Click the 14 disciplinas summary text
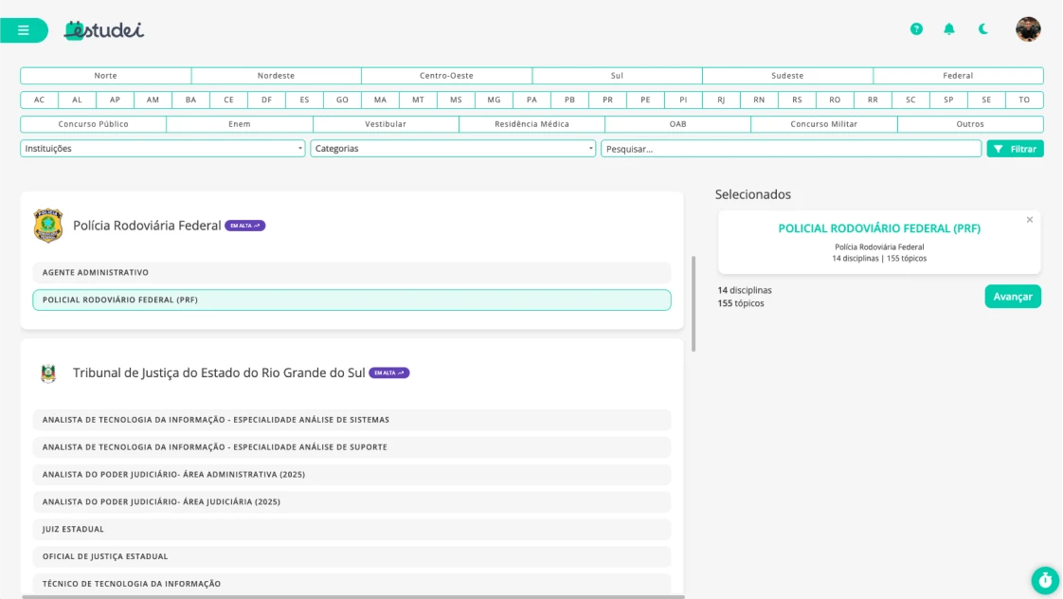Viewport: 1063px width, 599px height. 745,290
